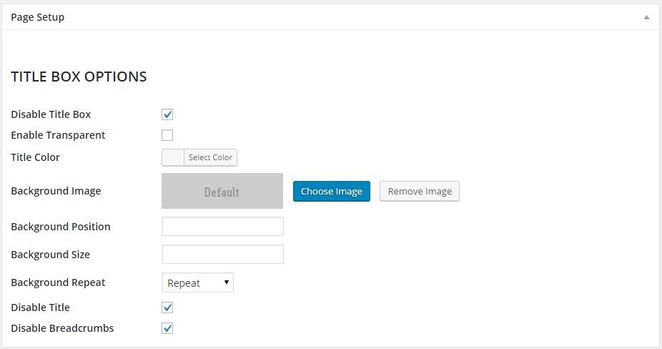This screenshot has width=662, height=349.
Task: Focus the Background Position text field
Action: (223, 227)
